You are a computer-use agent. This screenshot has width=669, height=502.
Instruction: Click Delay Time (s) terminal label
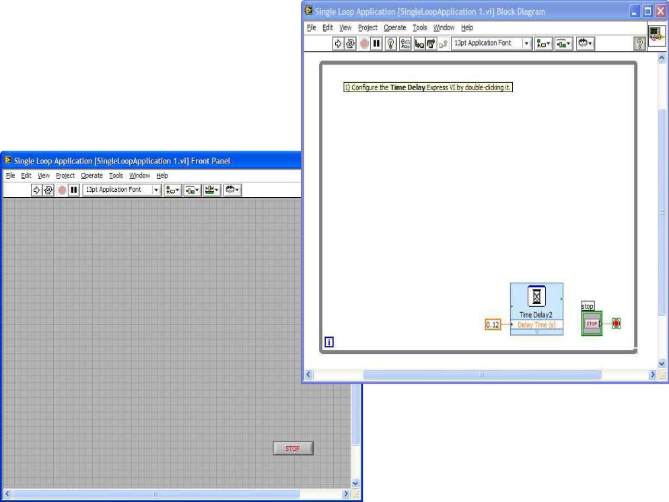pyautogui.click(x=536, y=324)
